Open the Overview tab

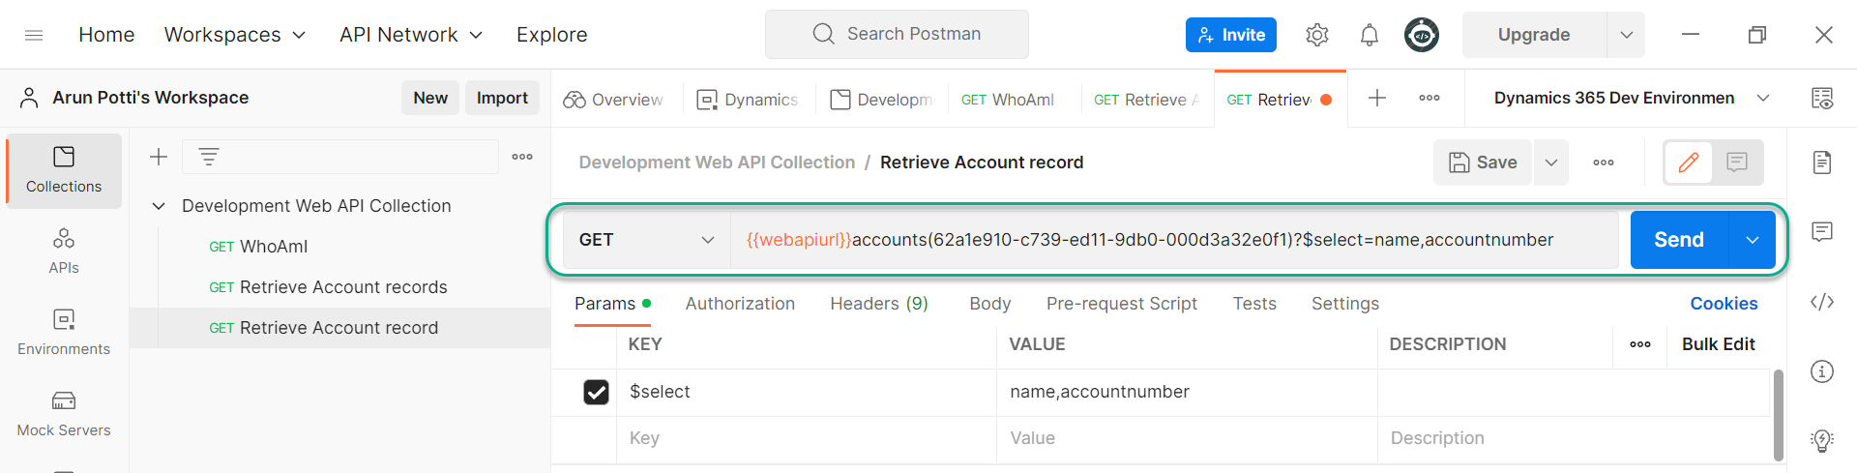click(614, 99)
